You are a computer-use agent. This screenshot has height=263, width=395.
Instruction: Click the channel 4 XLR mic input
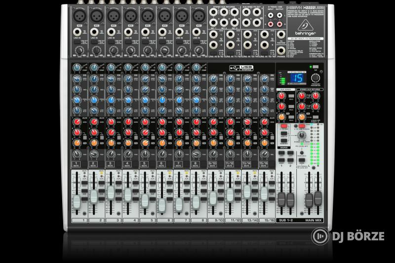click(x=131, y=16)
